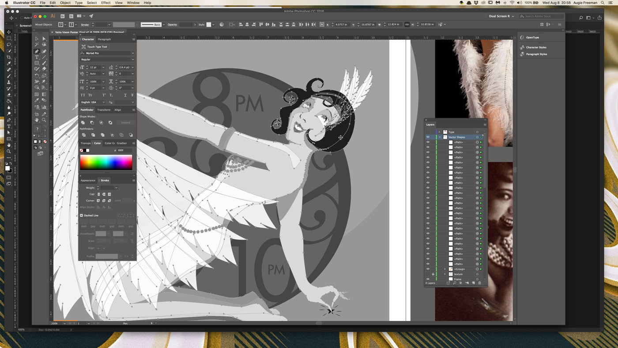This screenshot has height=348, width=618.
Task: Hide the Vector Shapes layer
Action: [428, 137]
